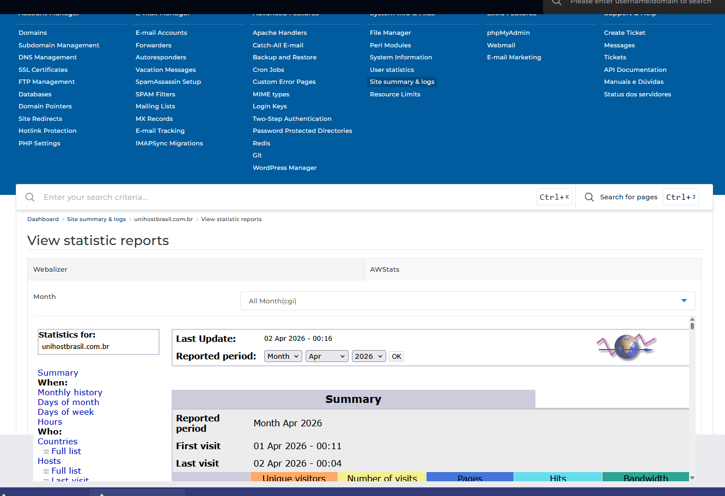The height and width of the screenshot is (496, 725).
Task: Open the 2026 year selector
Action: click(369, 356)
